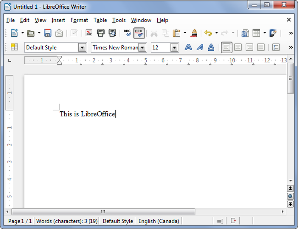Click Page 1 / 1 in status bar
298x229 pixels.
tap(20, 221)
